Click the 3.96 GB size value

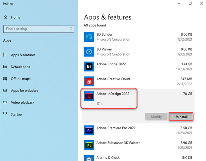(x=186, y=143)
